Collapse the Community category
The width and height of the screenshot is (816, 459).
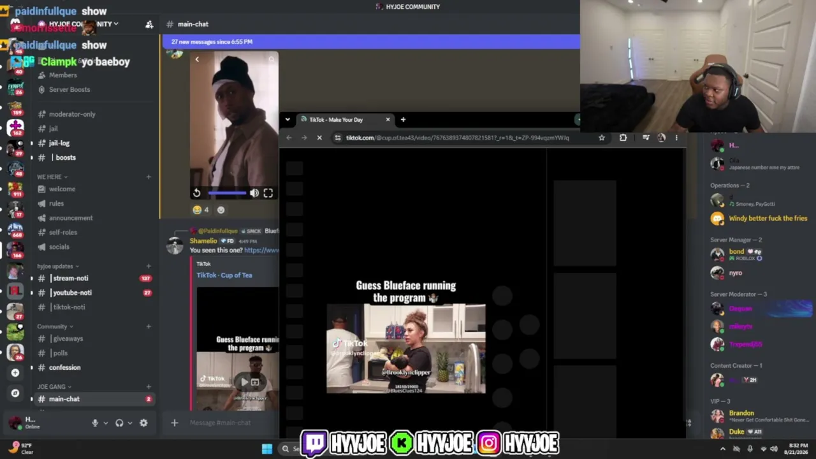click(x=55, y=326)
